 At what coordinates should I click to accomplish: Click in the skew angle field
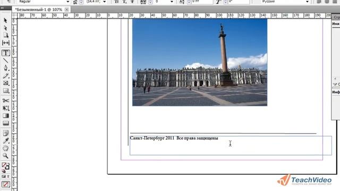[x=239, y=2]
